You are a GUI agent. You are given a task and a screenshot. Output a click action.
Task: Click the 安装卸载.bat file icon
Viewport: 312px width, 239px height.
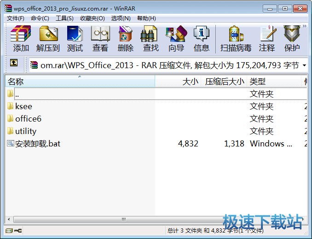coord(11,143)
